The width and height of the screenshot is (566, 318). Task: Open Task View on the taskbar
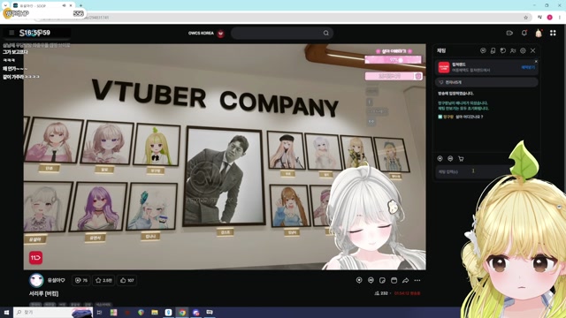coord(99,312)
